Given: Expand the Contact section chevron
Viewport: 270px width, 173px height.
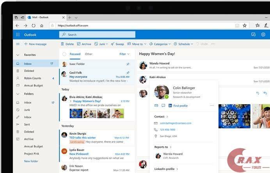Looking at the screenshot, I should pos(167,117).
